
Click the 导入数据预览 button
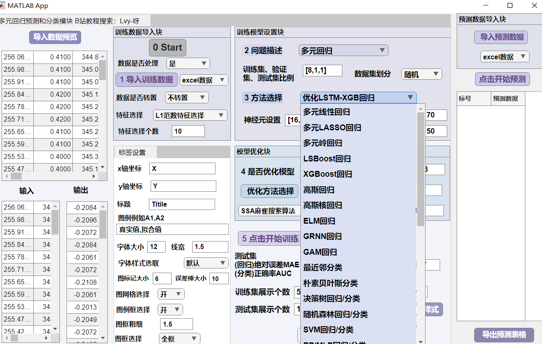click(x=55, y=37)
